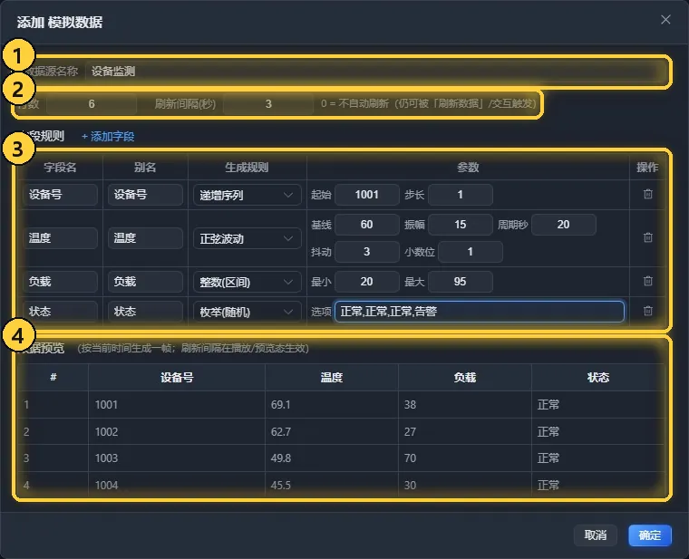Edit the 小数位 value field
Screen dimensions: 689x559
[x=471, y=252]
